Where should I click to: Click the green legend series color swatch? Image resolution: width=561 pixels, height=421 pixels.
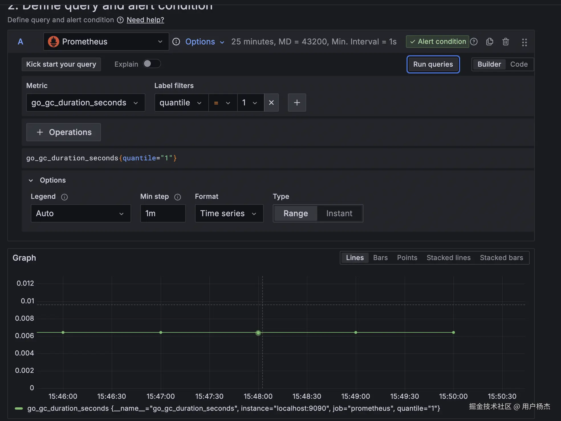pos(19,408)
